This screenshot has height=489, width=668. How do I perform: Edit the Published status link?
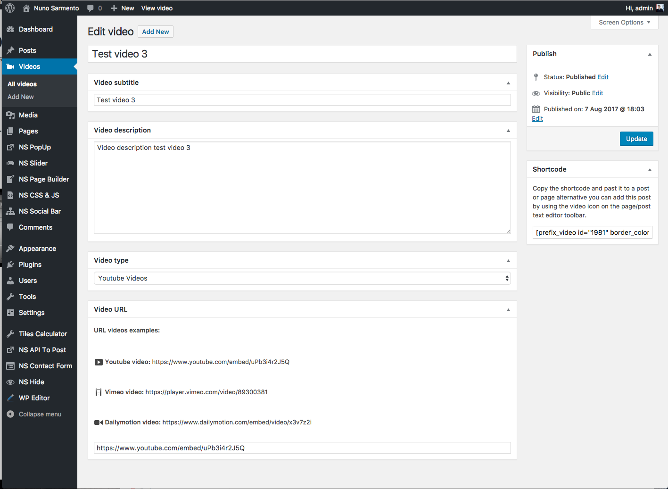(603, 77)
